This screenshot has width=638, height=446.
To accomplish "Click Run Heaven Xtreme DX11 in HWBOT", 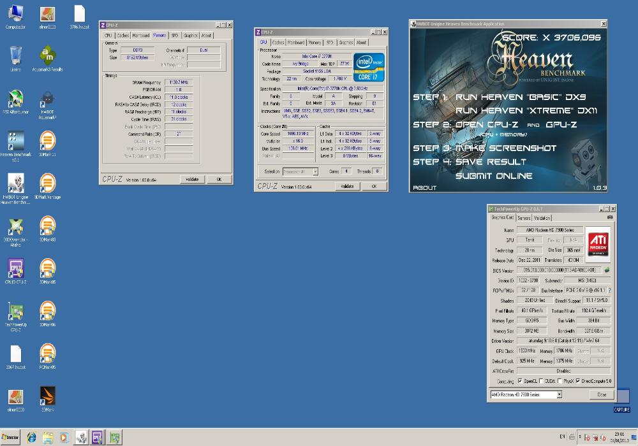I will pos(526,110).
